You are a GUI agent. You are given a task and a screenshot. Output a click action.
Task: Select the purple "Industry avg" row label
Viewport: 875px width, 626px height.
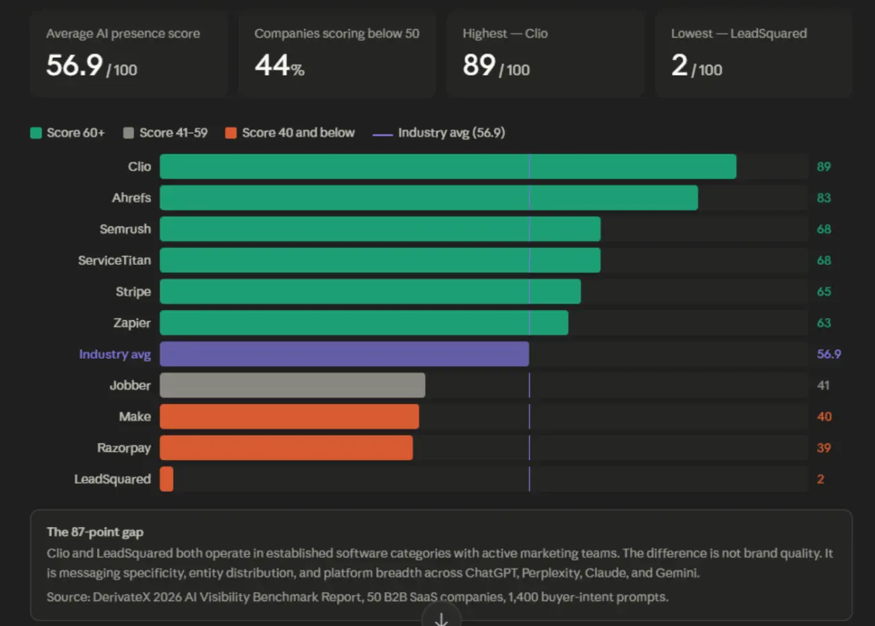[x=115, y=354]
